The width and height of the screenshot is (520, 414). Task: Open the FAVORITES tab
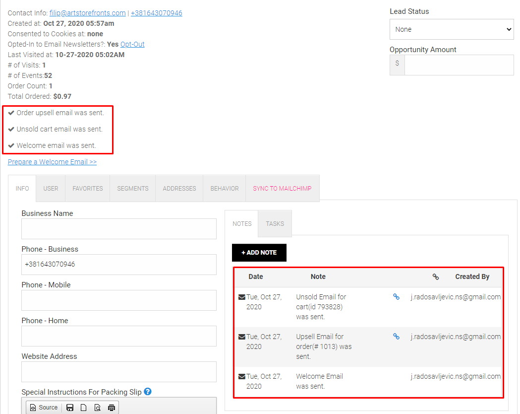click(x=88, y=188)
